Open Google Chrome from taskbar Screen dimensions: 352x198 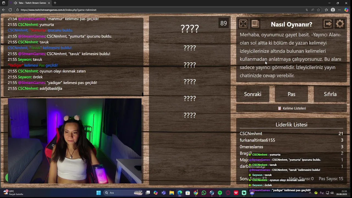[x=196, y=193]
